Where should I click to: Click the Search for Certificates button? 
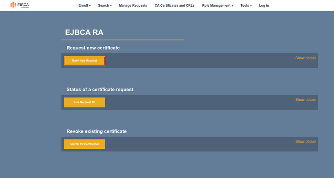pyautogui.click(x=85, y=144)
